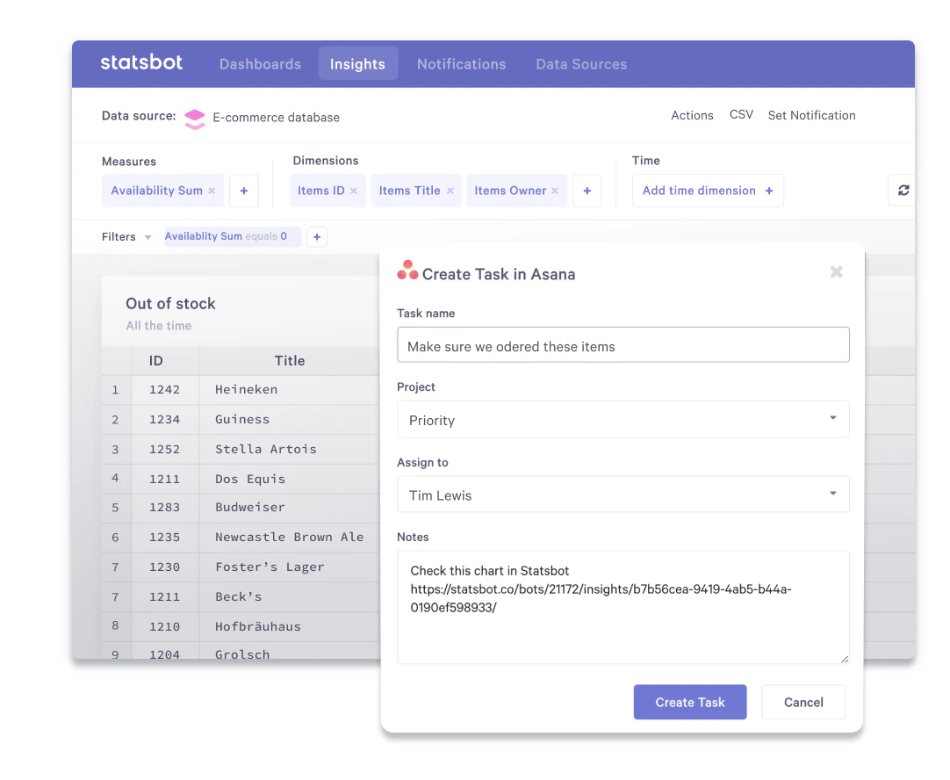Click the statsbot logo
Screen dimensions: 950x780
coord(141,63)
